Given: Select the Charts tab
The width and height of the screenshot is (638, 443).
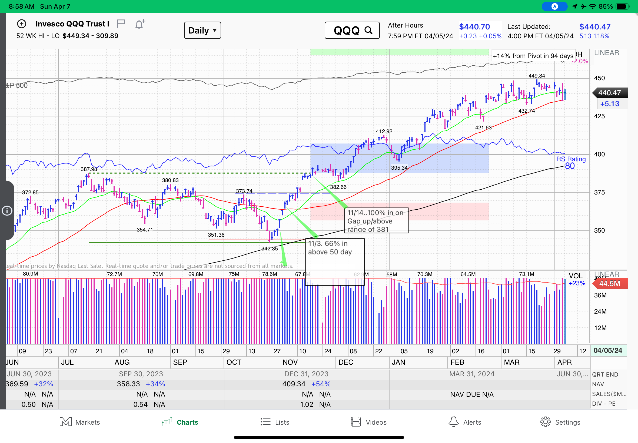Looking at the screenshot, I should click(x=180, y=422).
